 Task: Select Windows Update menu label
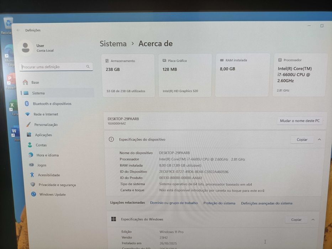53,194
